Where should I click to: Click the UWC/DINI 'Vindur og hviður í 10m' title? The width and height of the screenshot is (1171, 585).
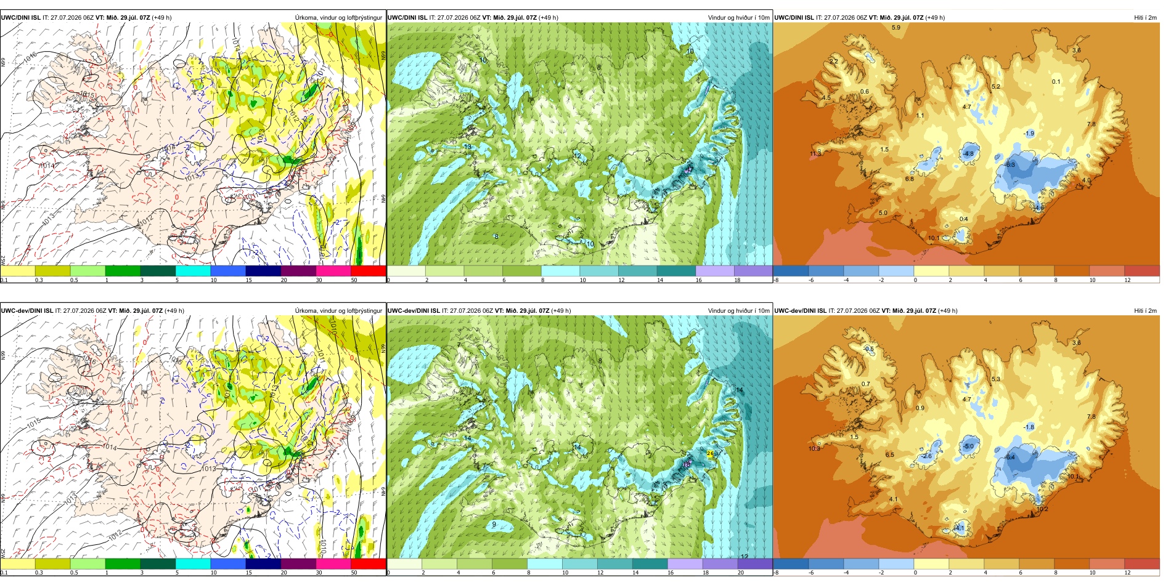[x=738, y=18]
